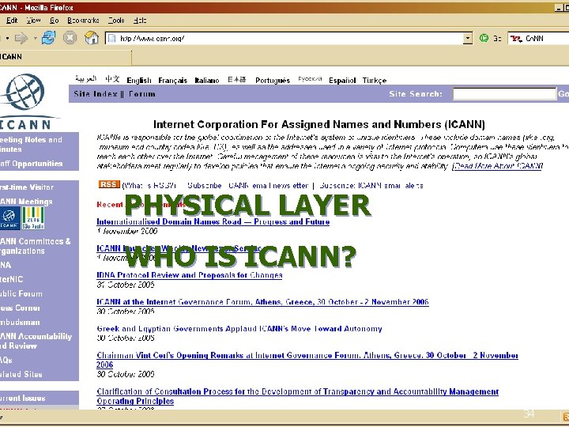Screen dimensions: 569x427
Task: Open the address bar history dropdown
Action: 468,38
